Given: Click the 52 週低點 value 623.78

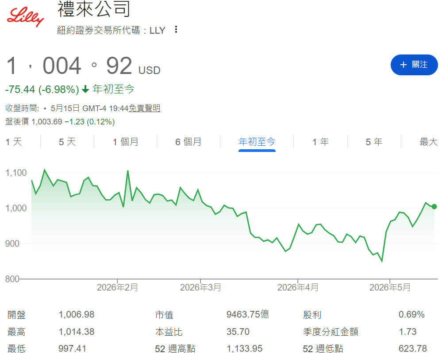Looking at the screenshot, I should (413, 349).
